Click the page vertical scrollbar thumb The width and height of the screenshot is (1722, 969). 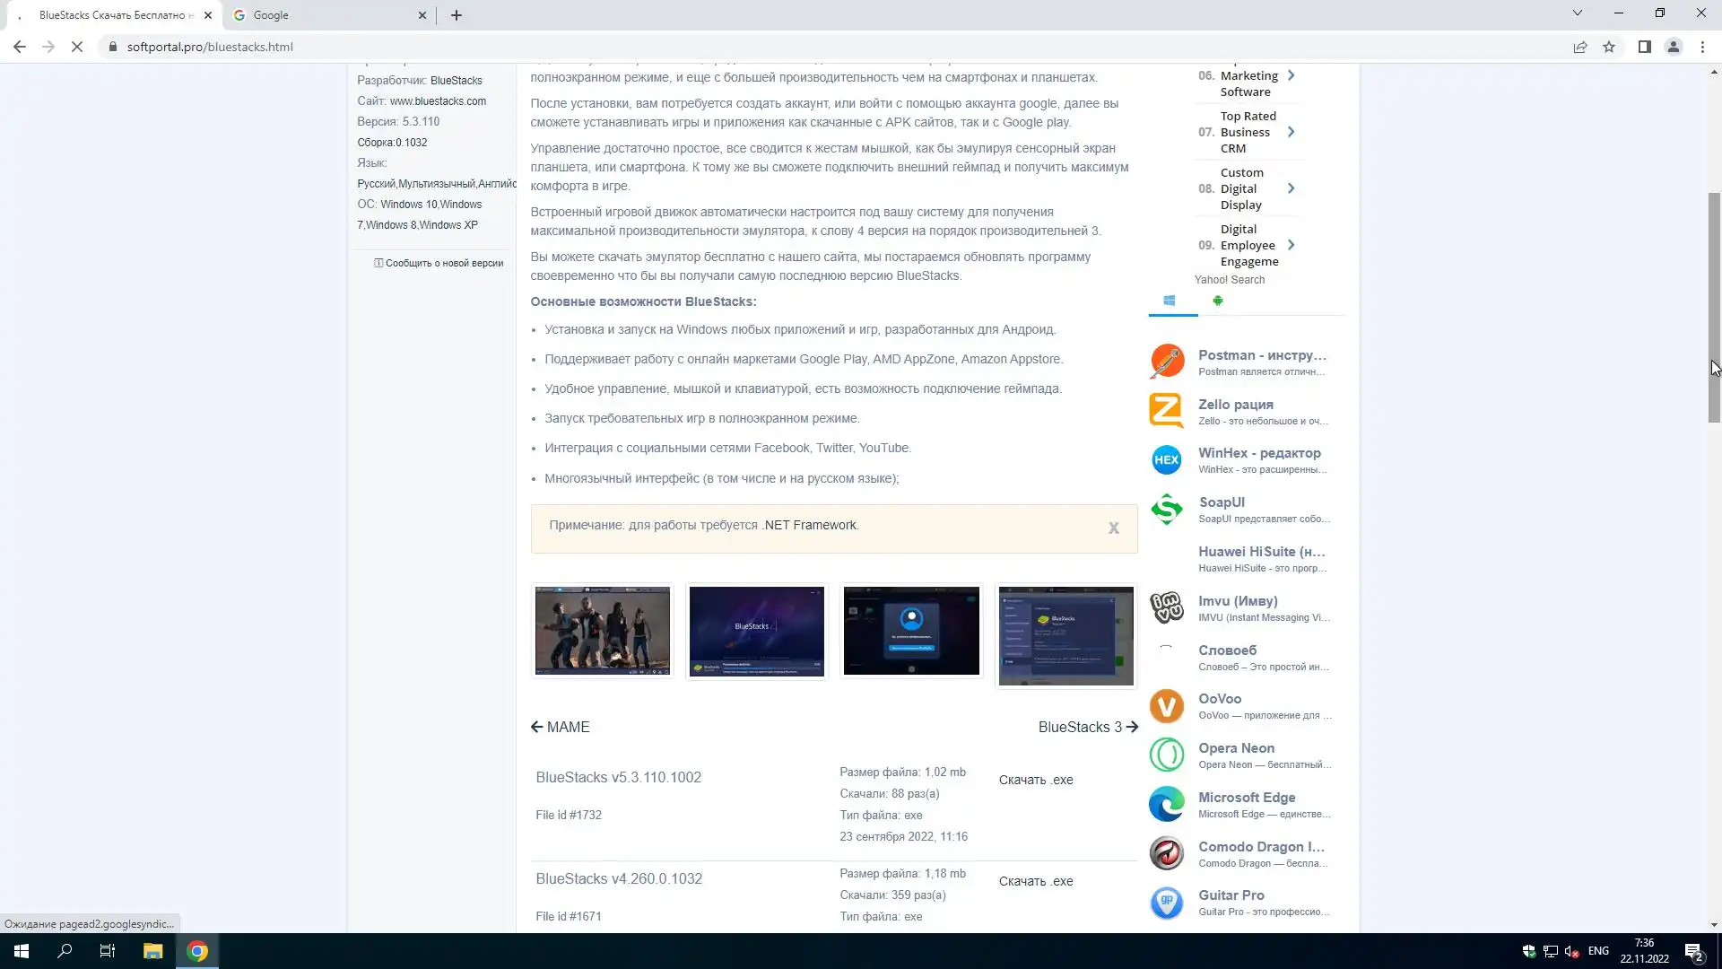pyautogui.click(x=1714, y=305)
